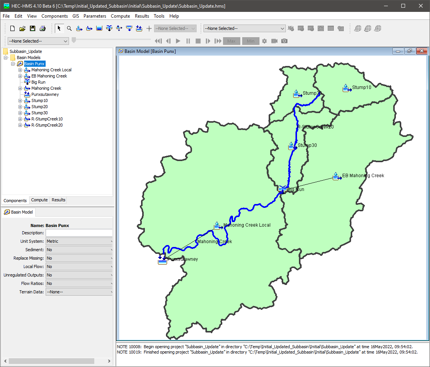Image resolution: width=430 pixels, height=367 pixels.
Task: Save the project with the floppy disk icon
Action: click(32, 28)
